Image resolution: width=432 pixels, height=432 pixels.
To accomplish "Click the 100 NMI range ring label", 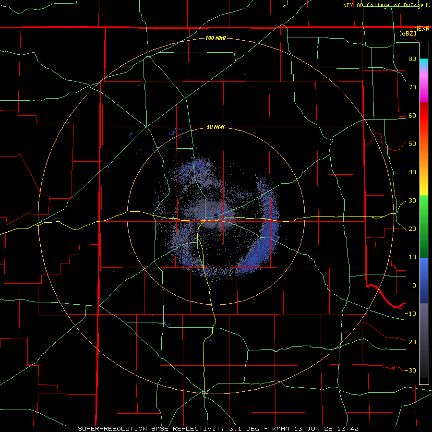I will (216, 38).
